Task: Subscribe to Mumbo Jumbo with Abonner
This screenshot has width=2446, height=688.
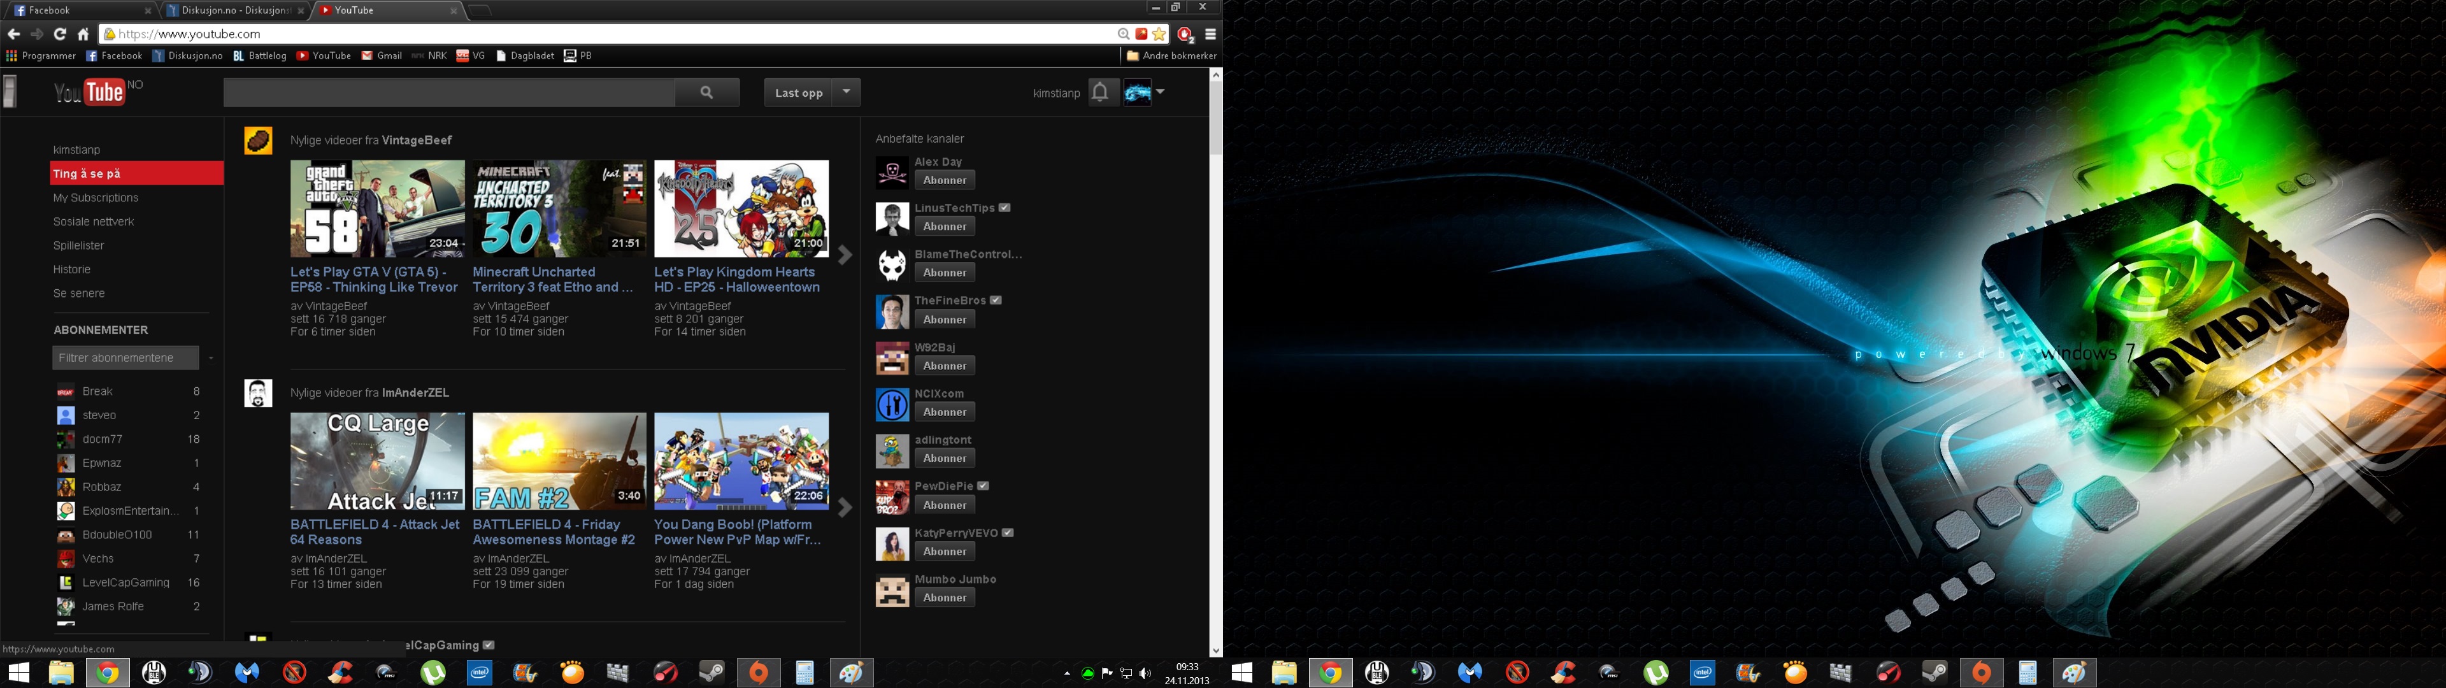Action: 945,598
